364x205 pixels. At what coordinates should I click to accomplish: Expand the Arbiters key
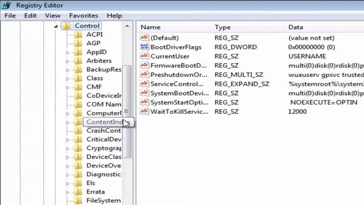coord(68,61)
